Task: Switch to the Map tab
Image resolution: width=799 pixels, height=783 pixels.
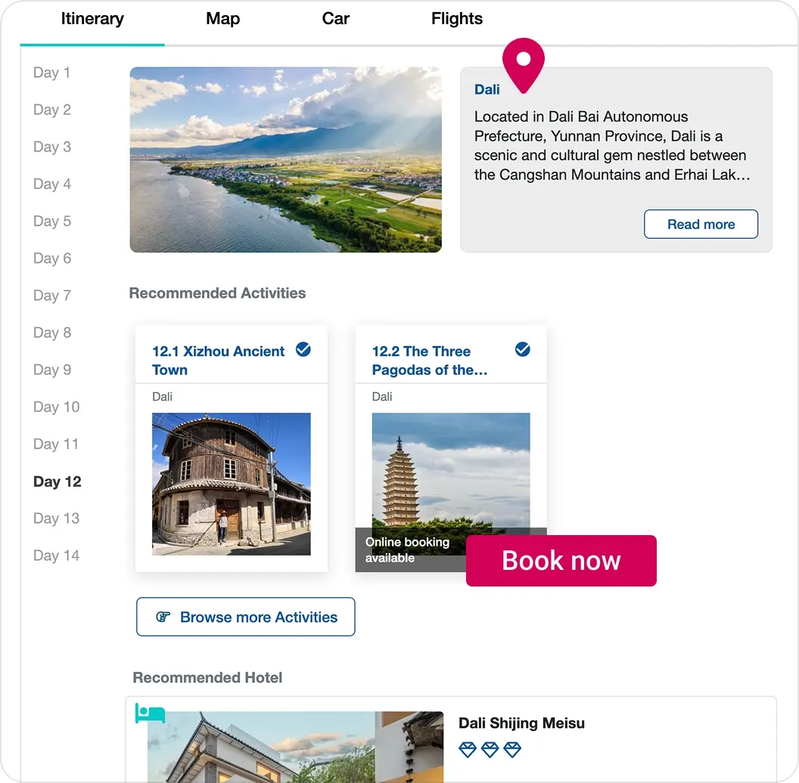Action: [222, 19]
